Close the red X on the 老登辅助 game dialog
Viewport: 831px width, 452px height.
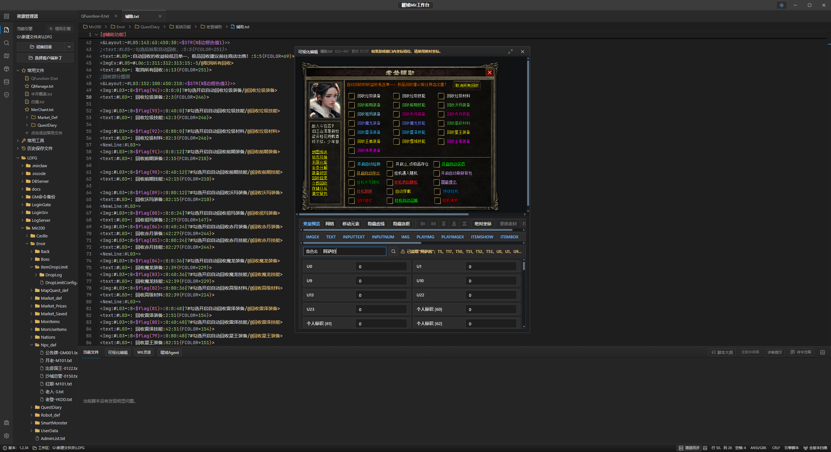click(x=490, y=72)
